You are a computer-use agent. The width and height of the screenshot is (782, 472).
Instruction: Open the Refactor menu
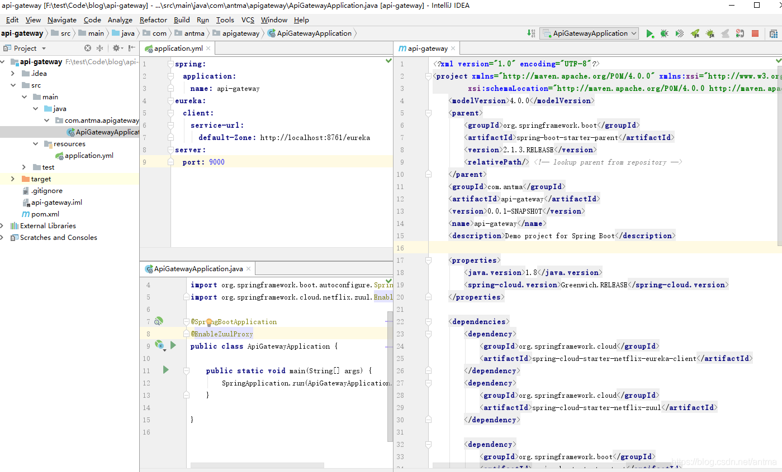pos(153,20)
